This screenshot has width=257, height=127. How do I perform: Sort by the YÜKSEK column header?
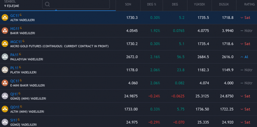[199, 4]
